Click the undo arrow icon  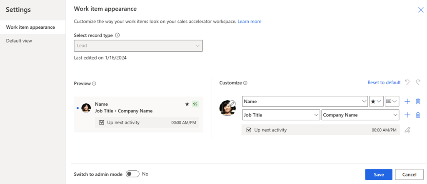407,82
